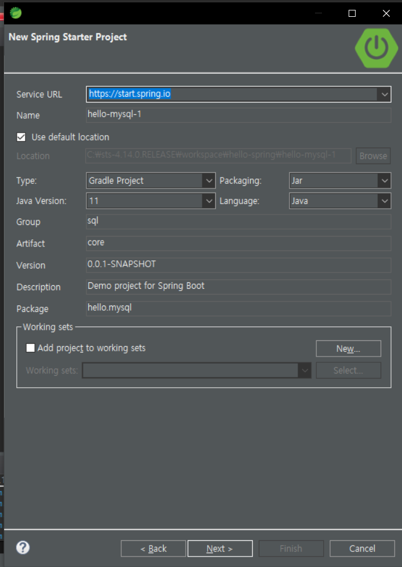The image size is (402, 567).
Task: Open the Type dropdown showing Gradle Project
Action: 151,180
